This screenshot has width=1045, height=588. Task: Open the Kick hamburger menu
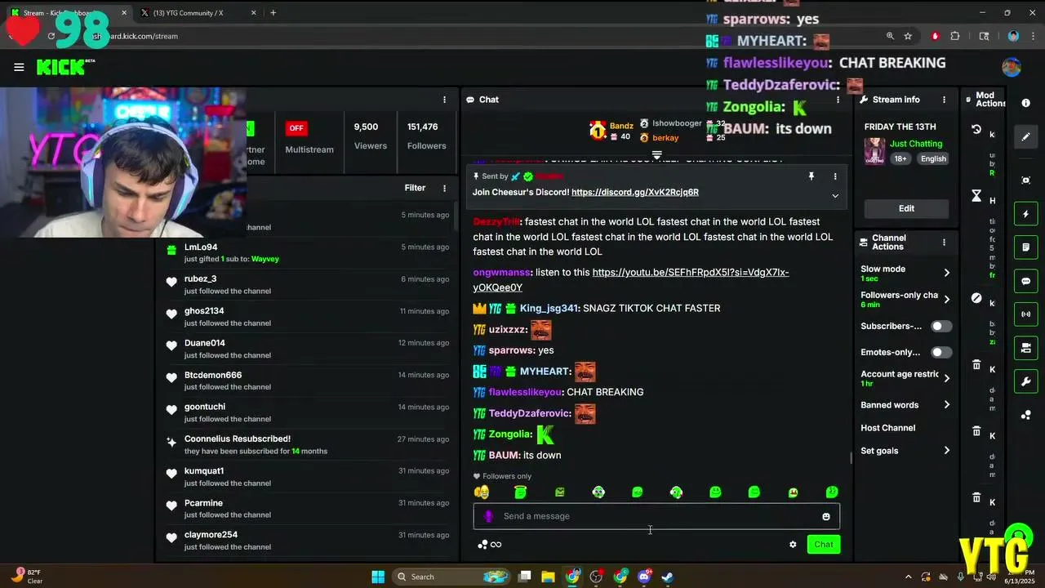19,67
